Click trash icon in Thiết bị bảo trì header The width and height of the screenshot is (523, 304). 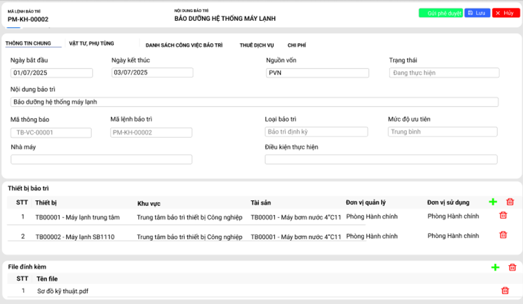tap(510, 202)
